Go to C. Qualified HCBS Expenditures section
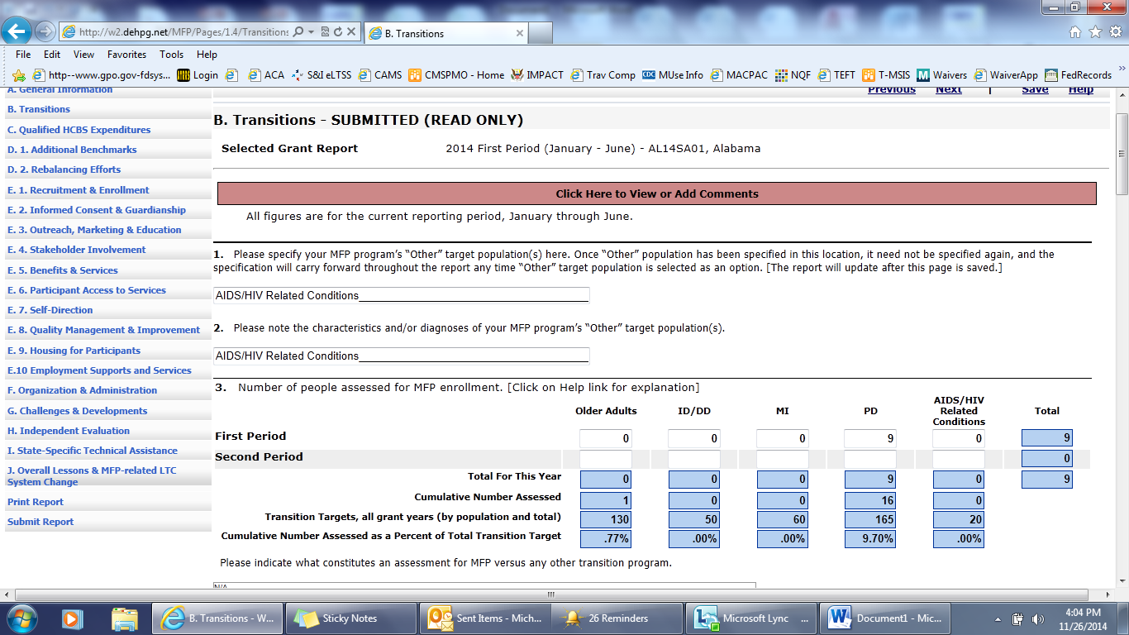 [x=79, y=130]
